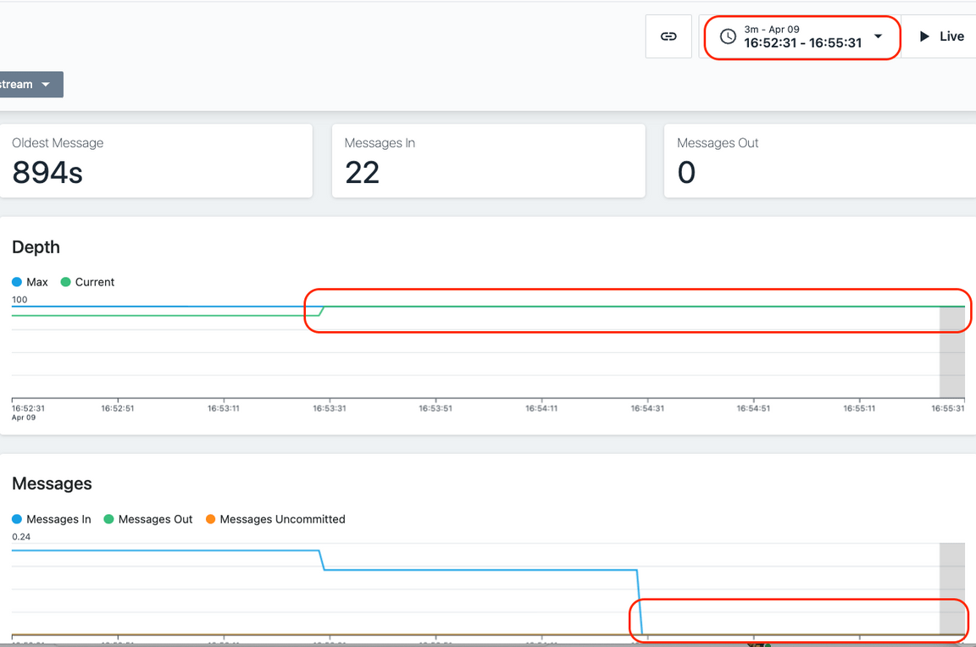Click the blue Max legend color dot

click(17, 282)
